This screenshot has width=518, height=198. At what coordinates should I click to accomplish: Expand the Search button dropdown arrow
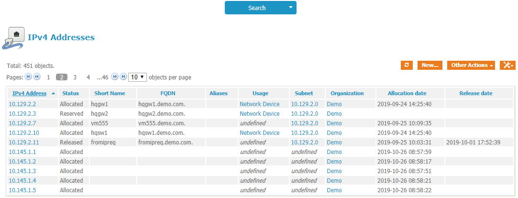[x=290, y=8]
